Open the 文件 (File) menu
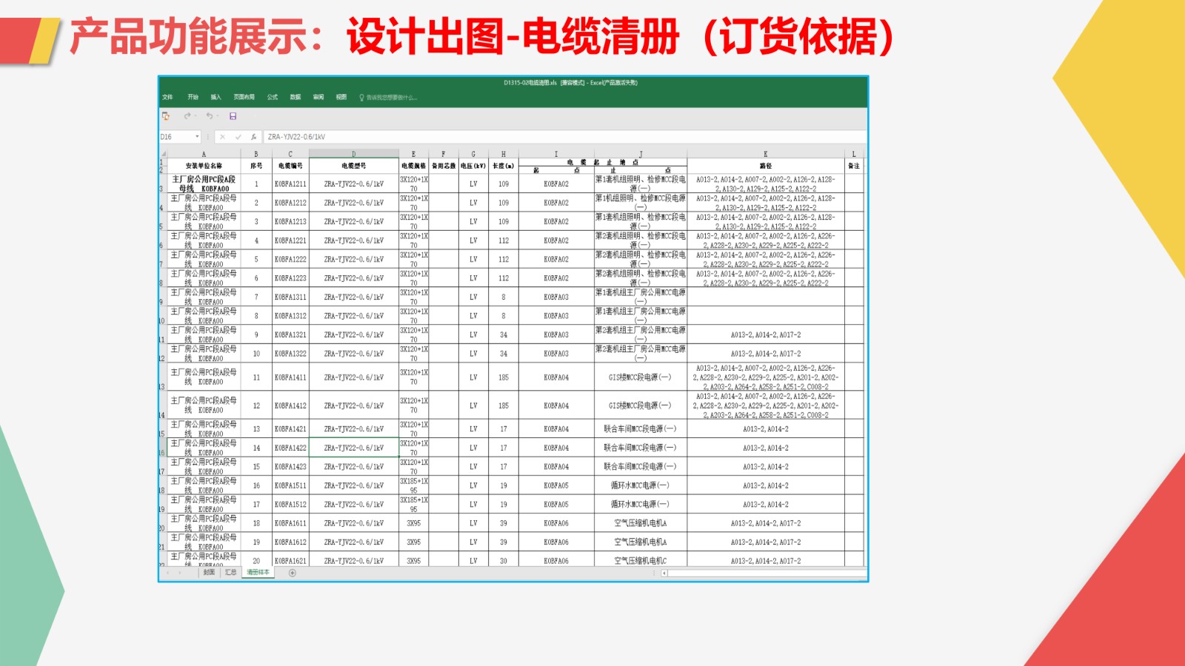The height and width of the screenshot is (666, 1185). click(x=167, y=98)
